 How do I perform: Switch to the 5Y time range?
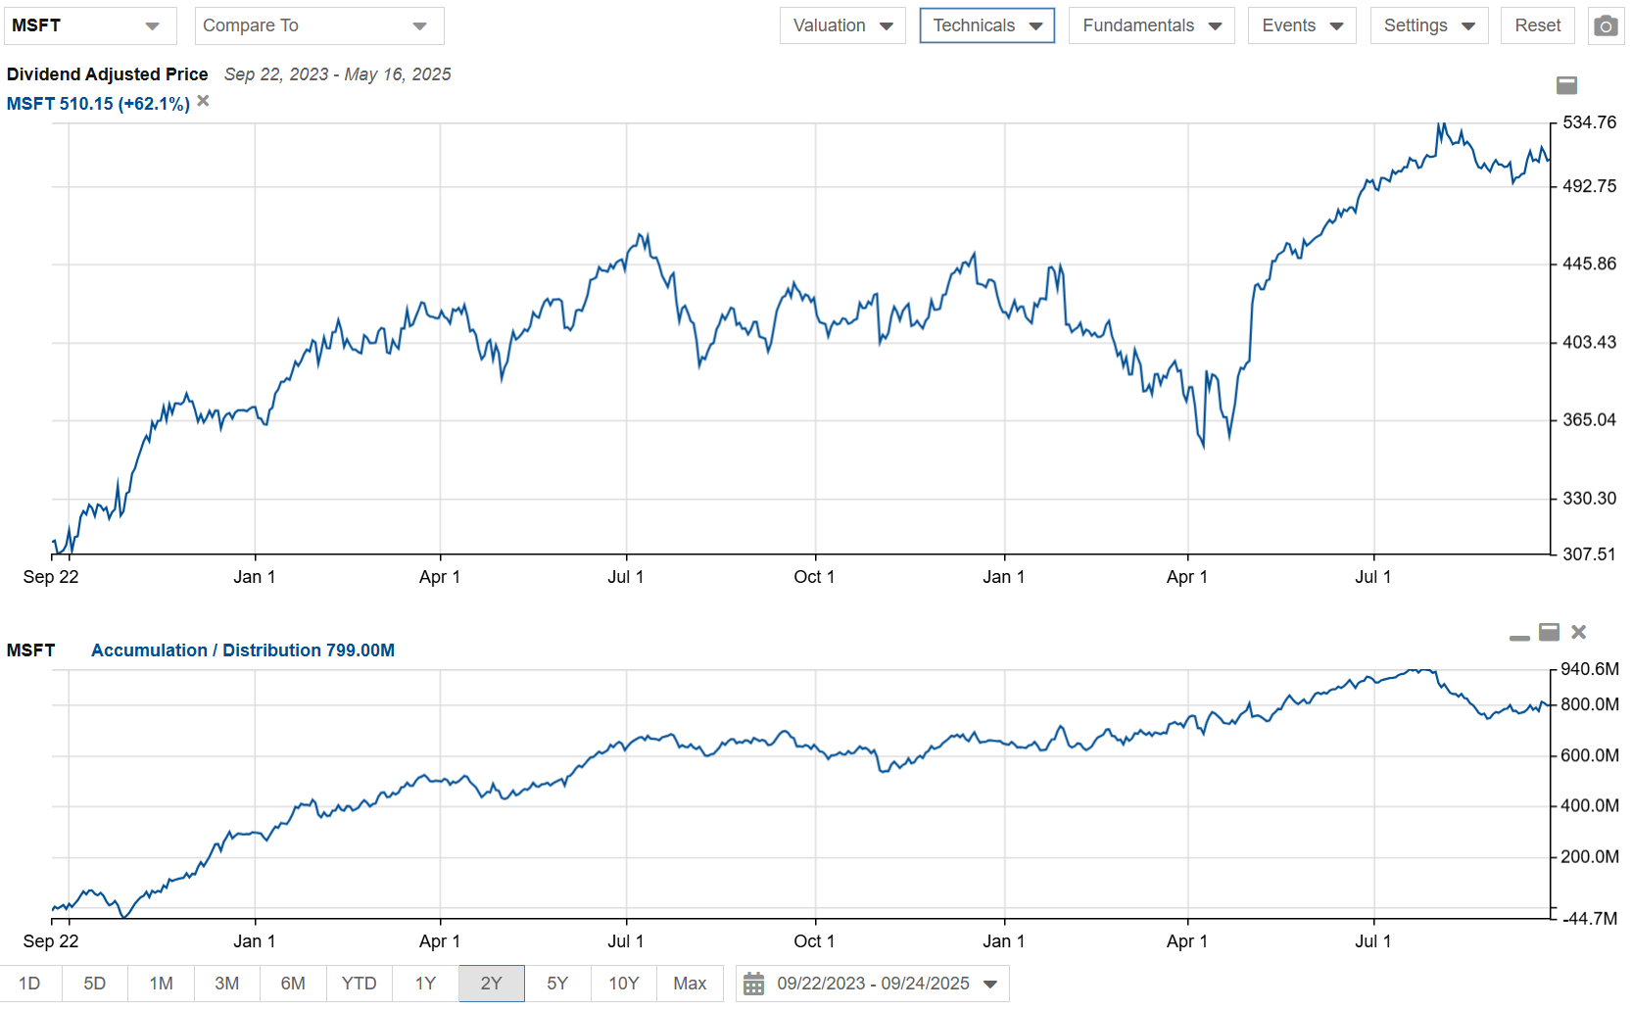(x=557, y=984)
